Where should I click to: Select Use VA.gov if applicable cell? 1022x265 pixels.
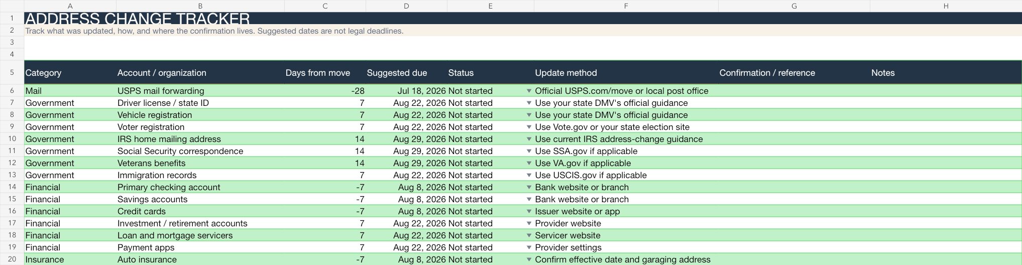[x=626, y=163]
